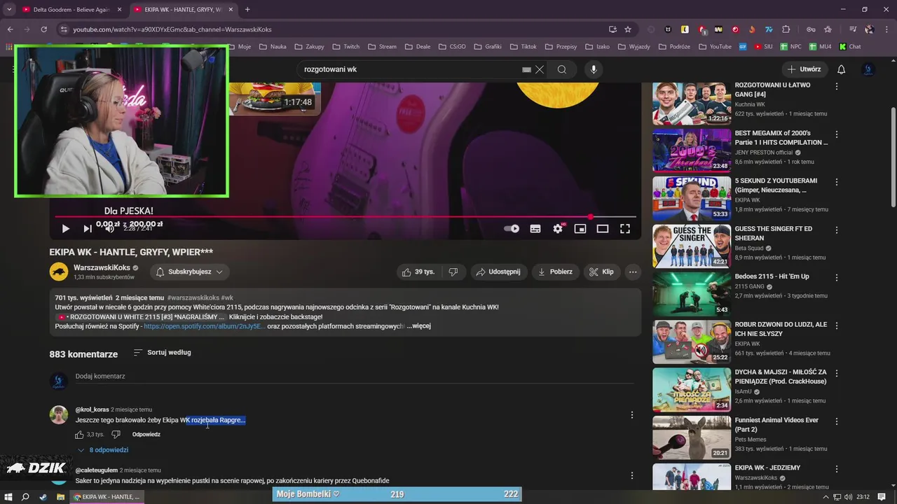This screenshot has height=504, width=897.
Task: Open video player settings gear
Action: 558,228
